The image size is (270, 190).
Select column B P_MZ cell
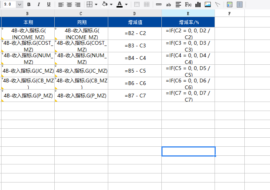point(28,96)
